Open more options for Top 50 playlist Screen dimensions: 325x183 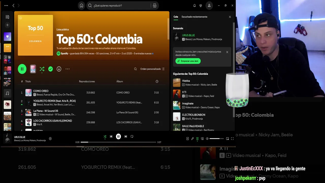point(68,69)
